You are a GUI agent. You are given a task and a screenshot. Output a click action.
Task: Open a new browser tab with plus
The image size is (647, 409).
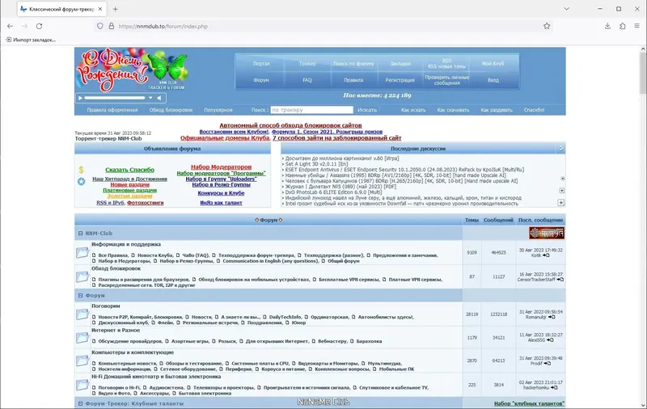pos(115,9)
